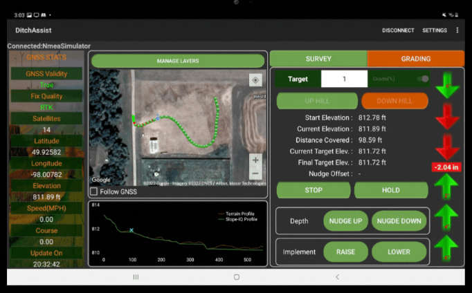Click the upper red down arrow indicator
The height and width of the screenshot is (293, 472).
tap(447, 117)
